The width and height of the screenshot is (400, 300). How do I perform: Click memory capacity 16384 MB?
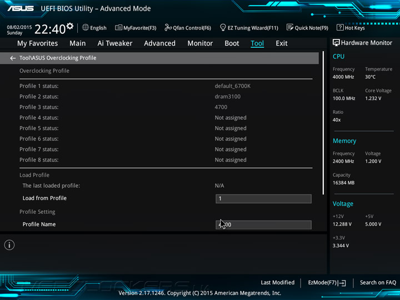(343, 183)
